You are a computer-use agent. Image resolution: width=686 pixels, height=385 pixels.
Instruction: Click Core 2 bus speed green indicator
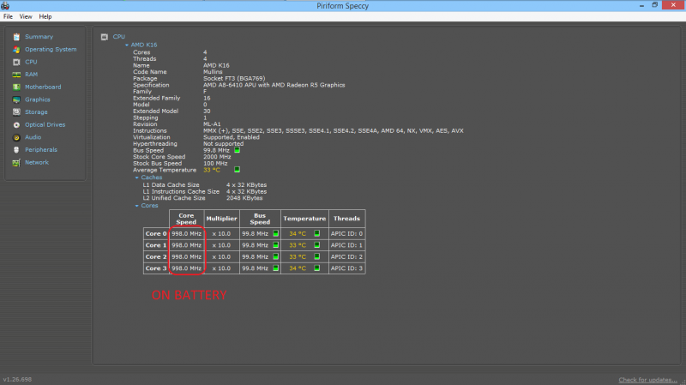pos(275,256)
